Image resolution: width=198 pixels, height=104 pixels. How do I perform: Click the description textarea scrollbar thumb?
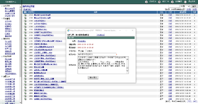click(x=127, y=68)
